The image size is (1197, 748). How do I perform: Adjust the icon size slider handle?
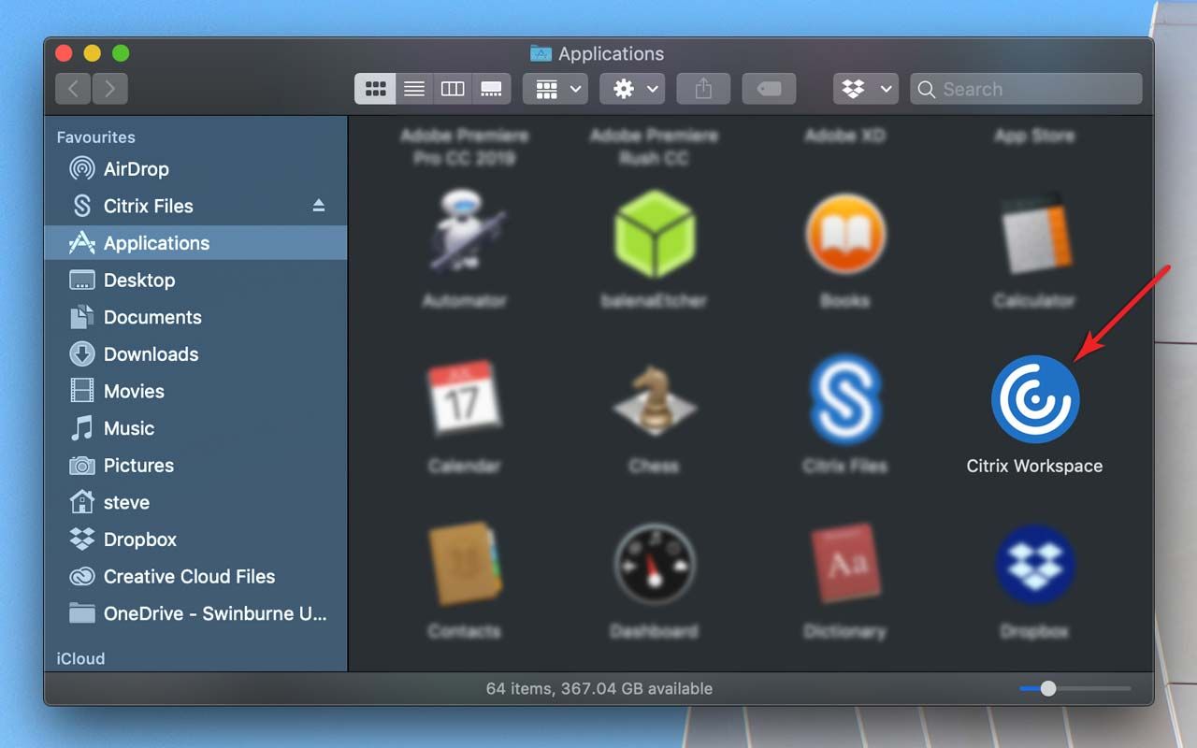tap(1048, 688)
